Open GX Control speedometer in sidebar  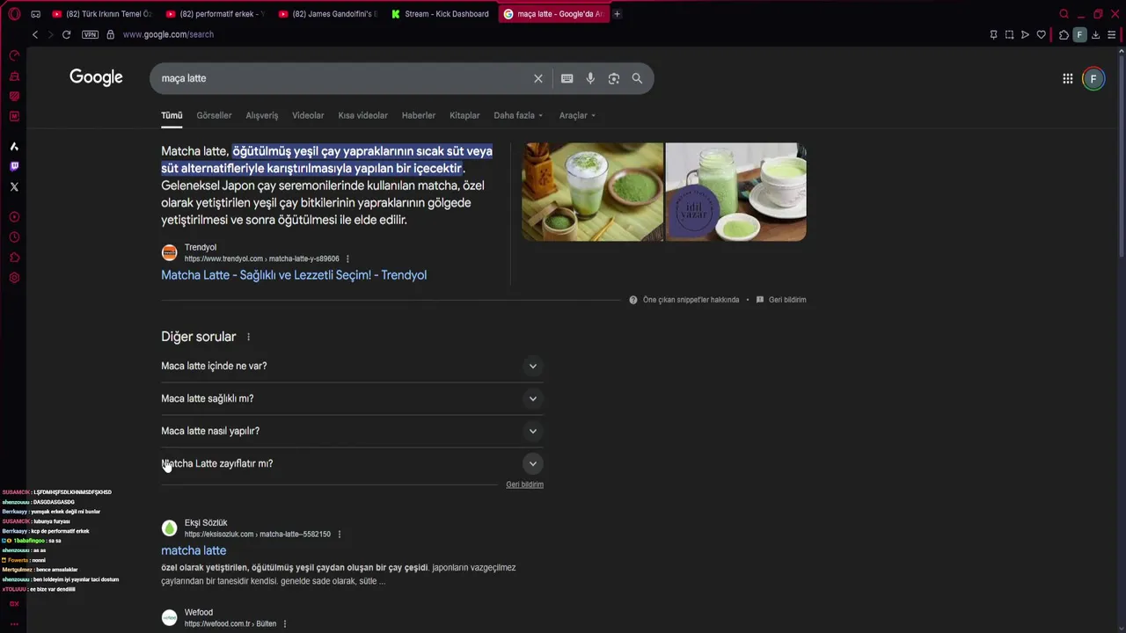point(14,55)
